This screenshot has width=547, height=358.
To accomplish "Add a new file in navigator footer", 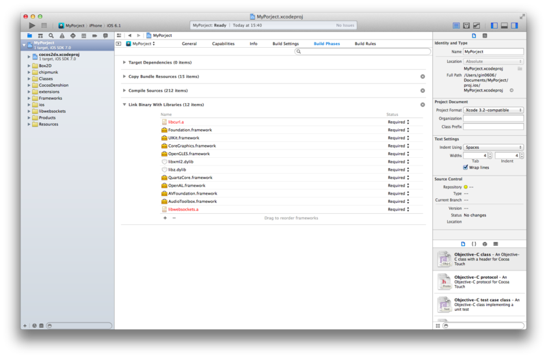I will (25, 326).
